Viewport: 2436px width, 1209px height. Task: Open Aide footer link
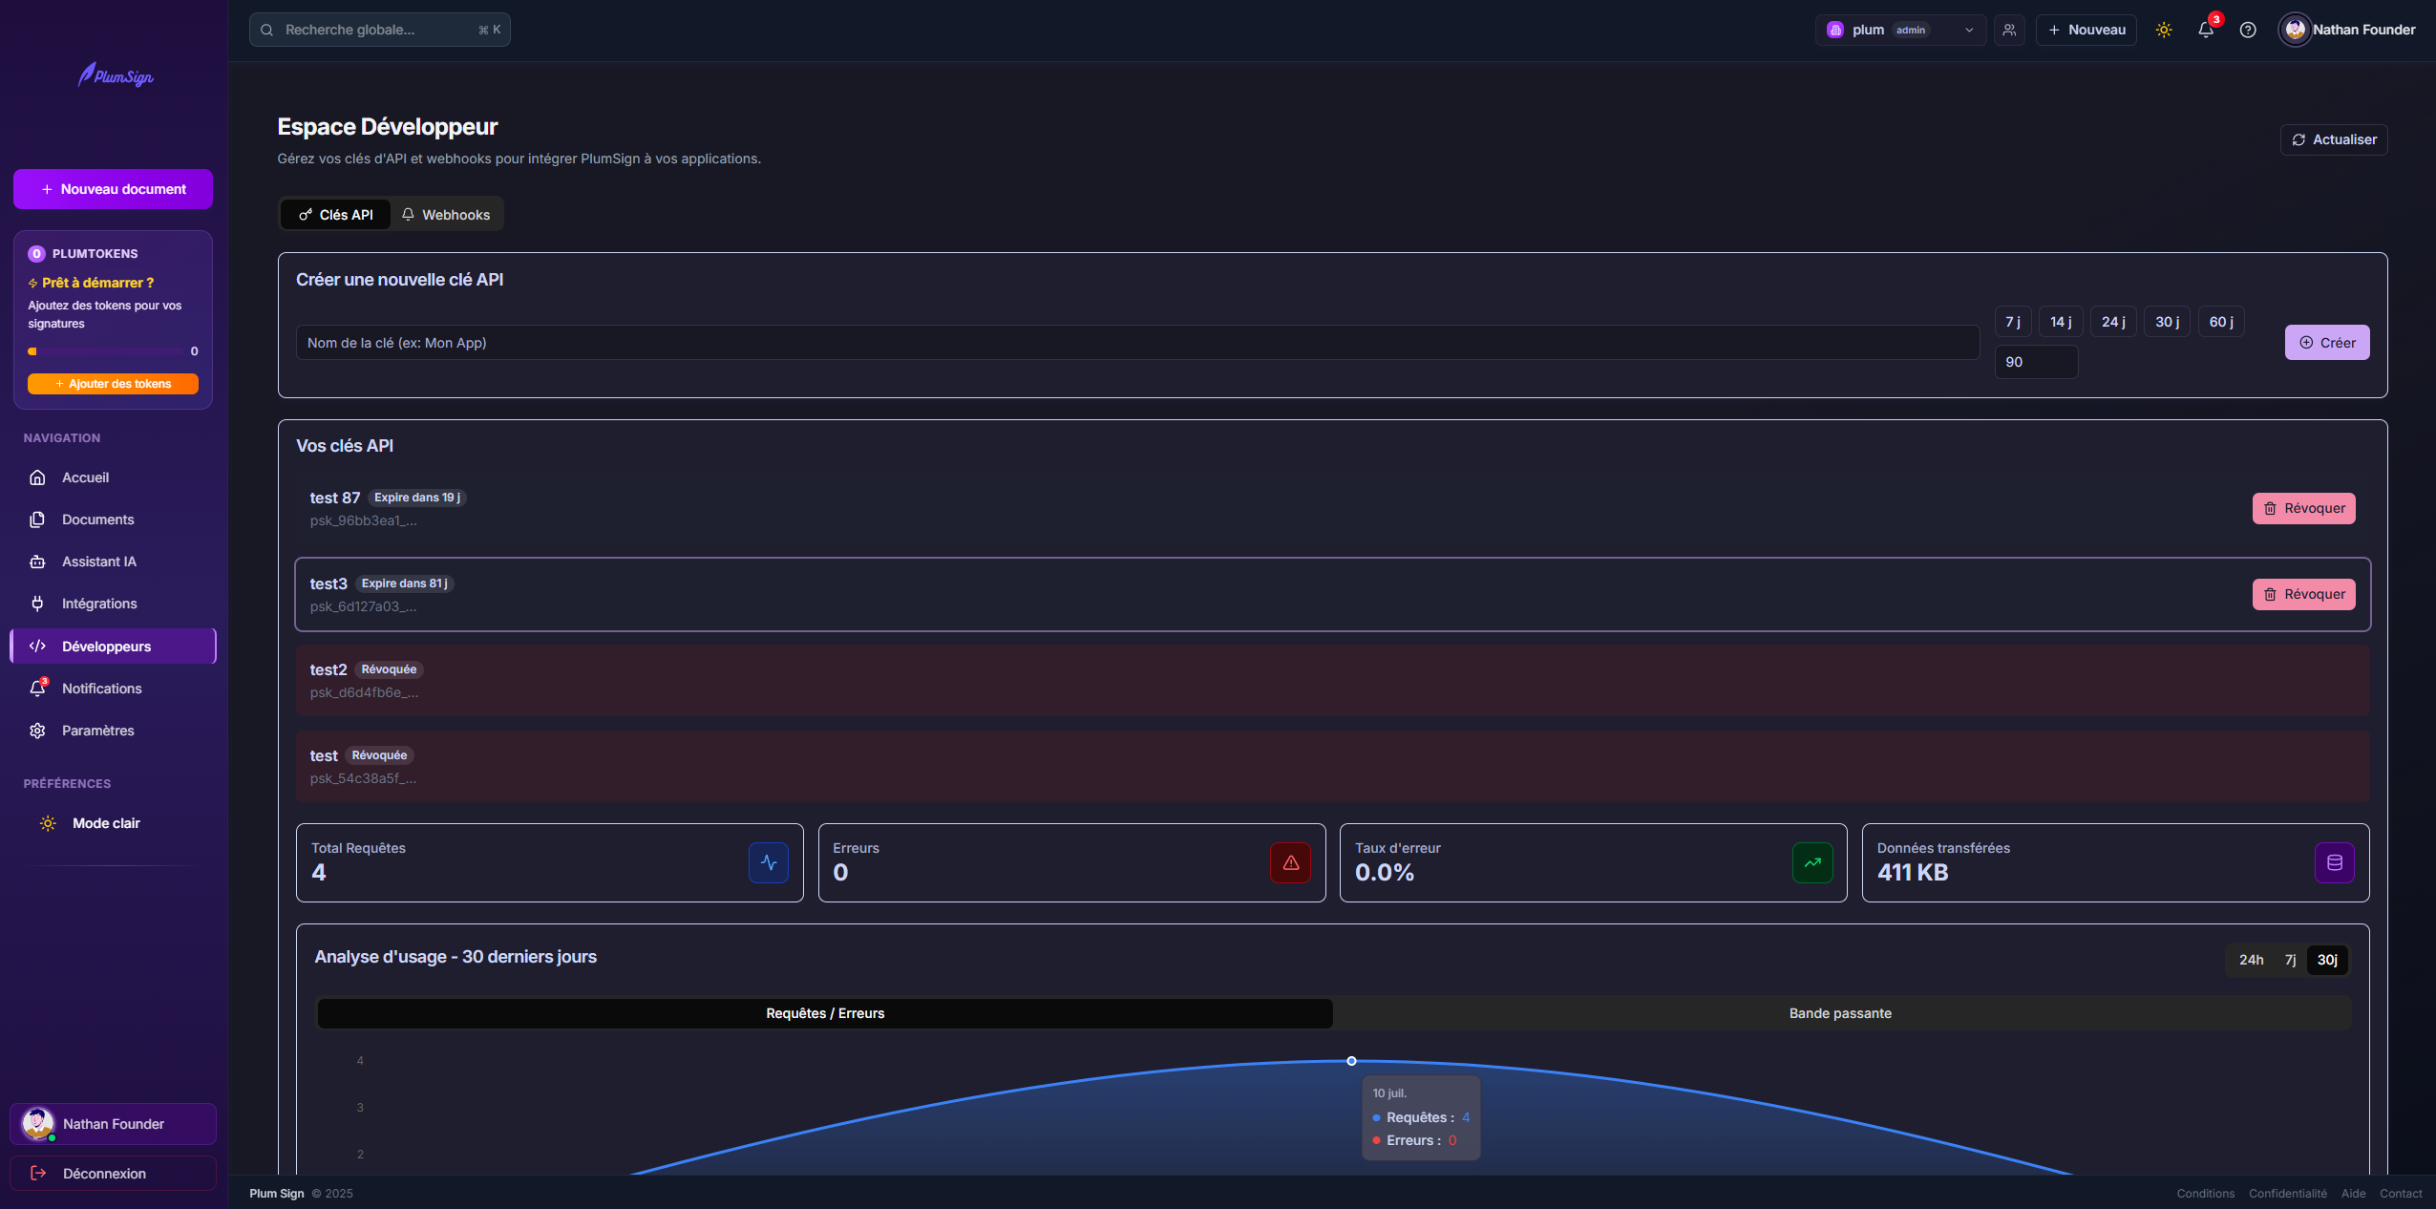[2353, 1194]
